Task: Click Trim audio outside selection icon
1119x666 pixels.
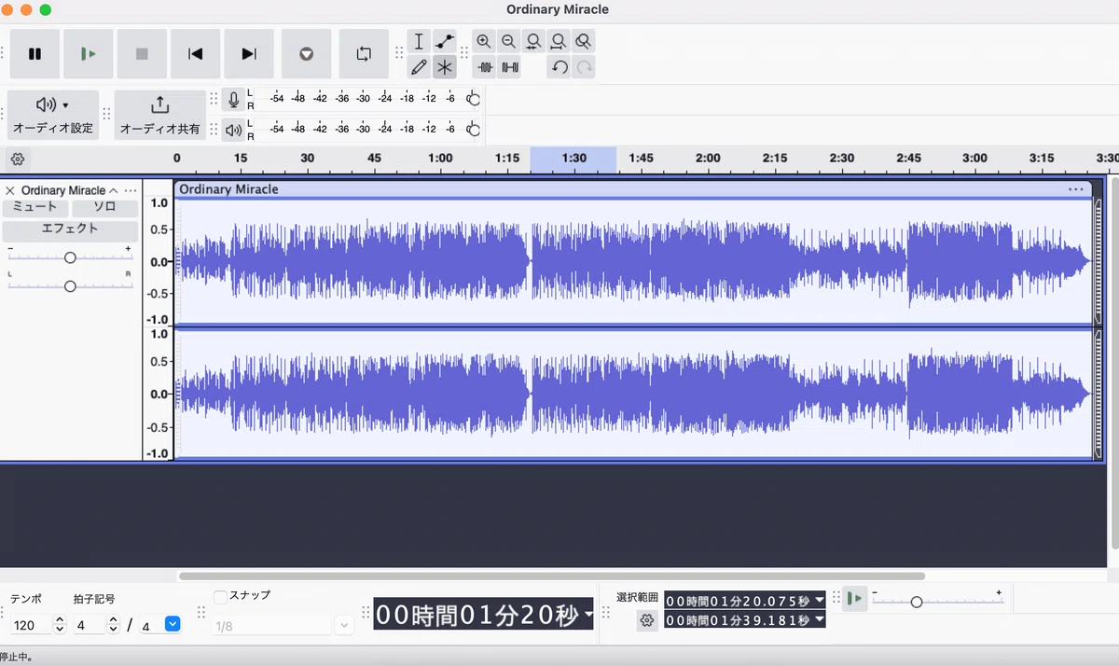Action: [484, 67]
